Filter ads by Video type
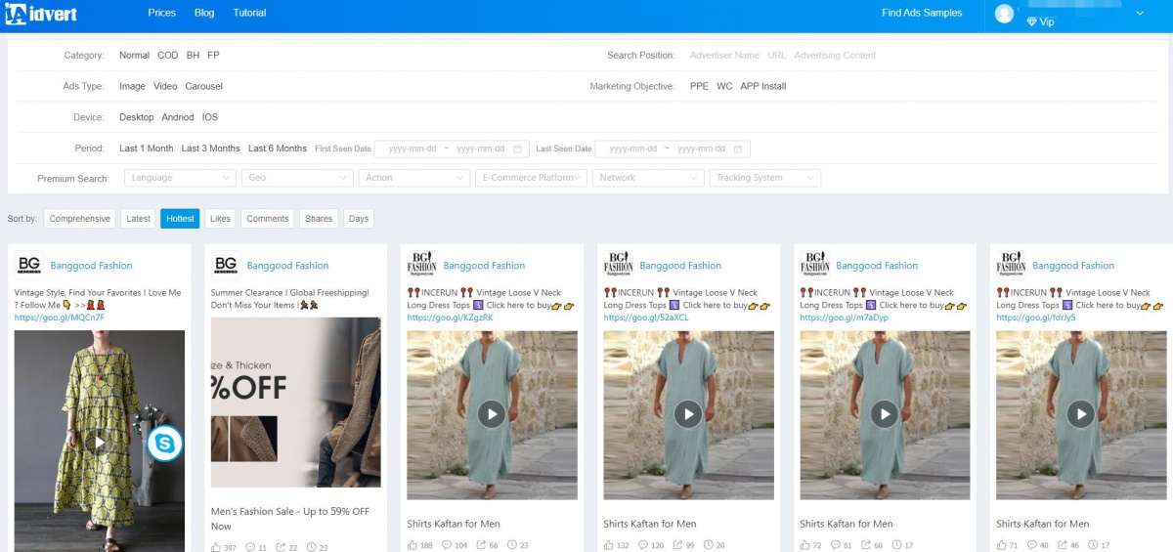 pyautogui.click(x=165, y=87)
